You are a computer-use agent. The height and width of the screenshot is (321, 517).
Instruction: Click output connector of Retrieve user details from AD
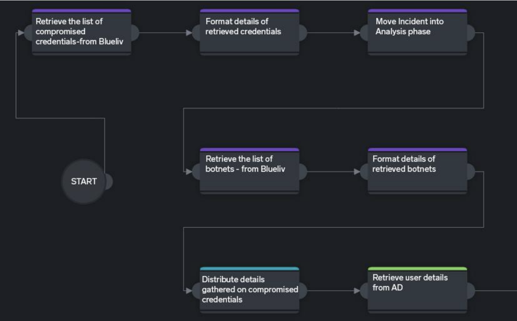pos(471,290)
